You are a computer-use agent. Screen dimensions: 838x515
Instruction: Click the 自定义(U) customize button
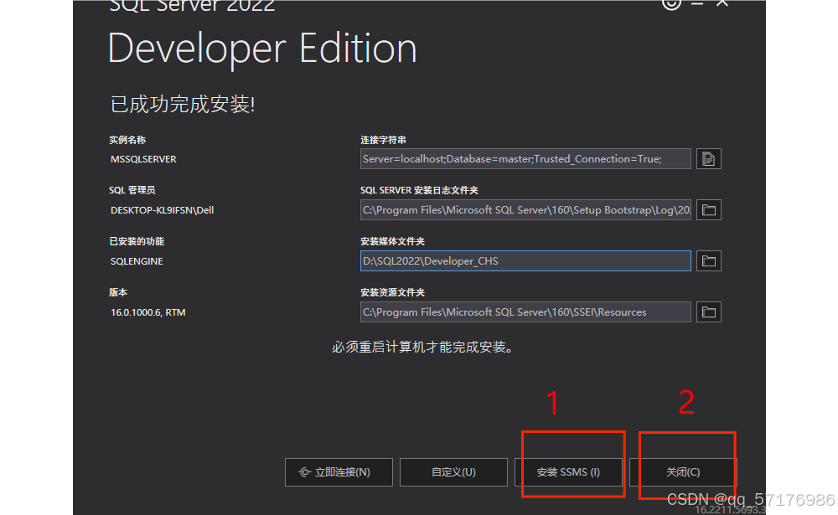[x=453, y=472]
